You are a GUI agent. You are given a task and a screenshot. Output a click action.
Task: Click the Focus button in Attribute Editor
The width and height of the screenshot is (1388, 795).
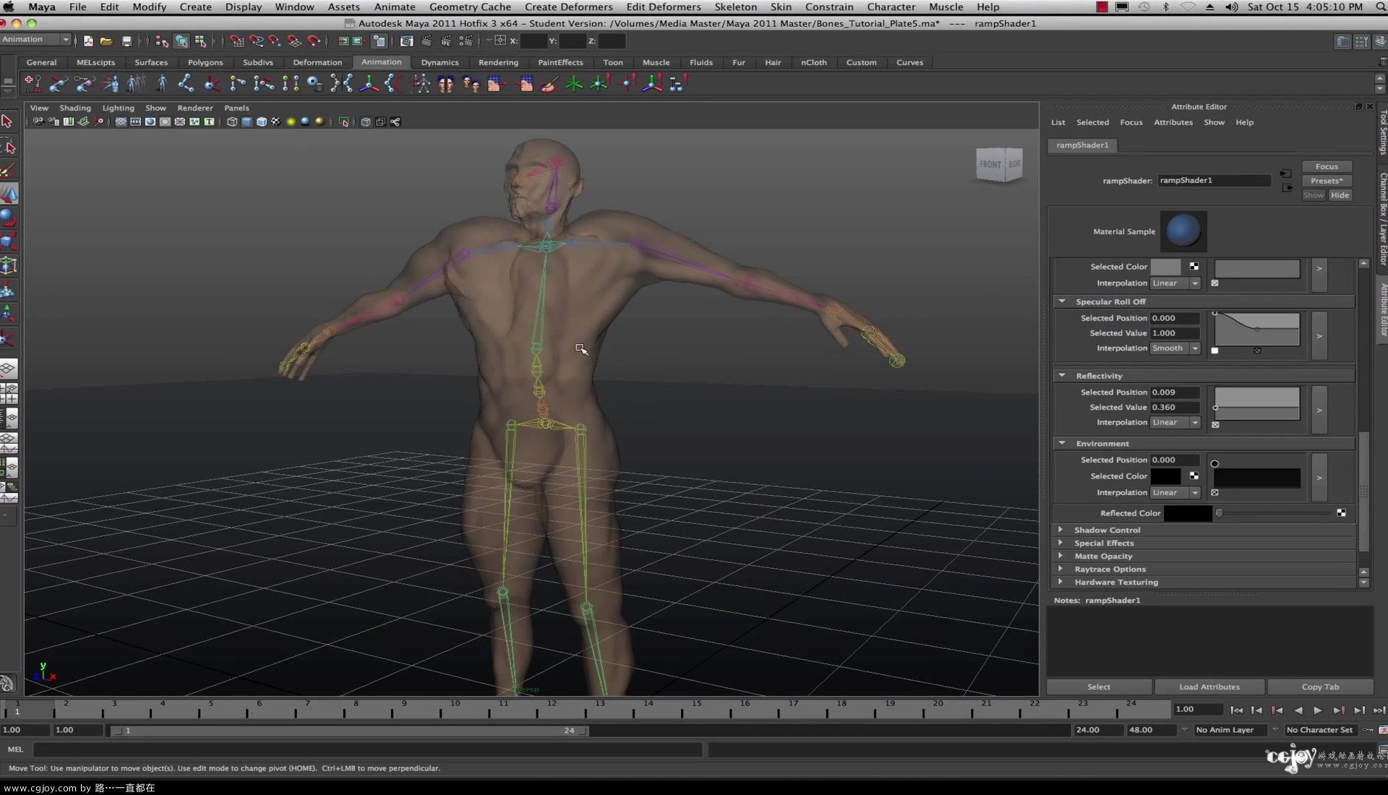1327,166
